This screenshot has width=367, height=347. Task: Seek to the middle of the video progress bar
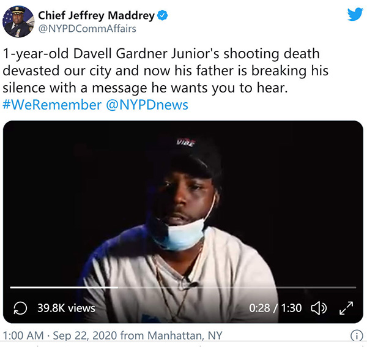[183, 287]
